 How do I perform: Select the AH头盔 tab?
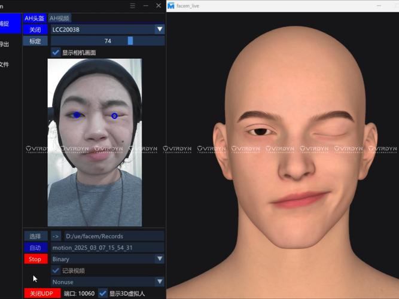click(x=34, y=18)
